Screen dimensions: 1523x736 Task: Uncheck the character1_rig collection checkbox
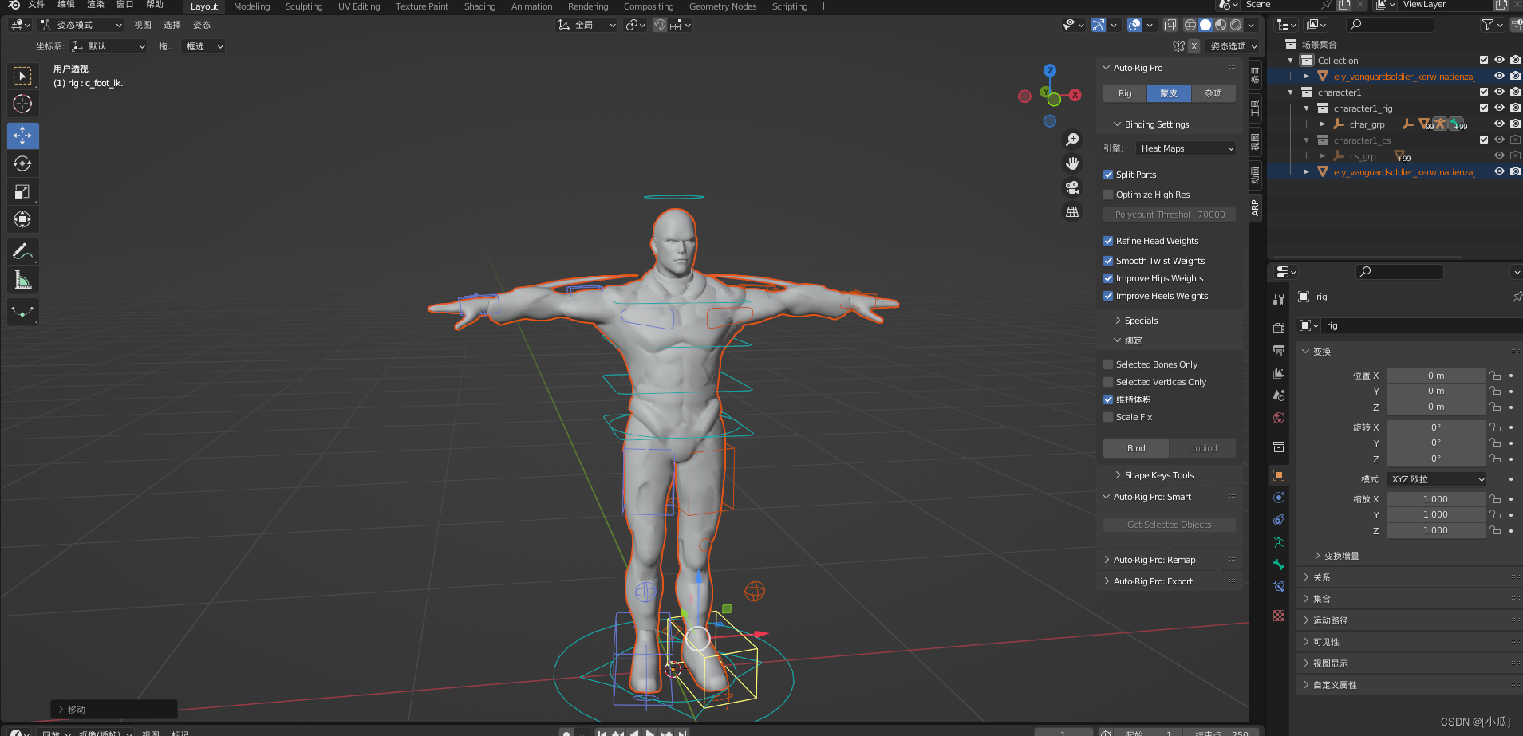click(x=1484, y=108)
